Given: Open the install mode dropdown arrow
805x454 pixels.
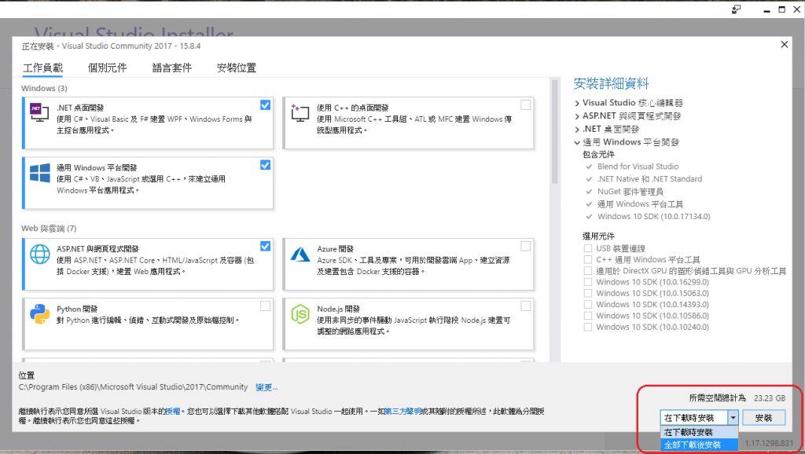Looking at the screenshot, I should click(733, 418).
